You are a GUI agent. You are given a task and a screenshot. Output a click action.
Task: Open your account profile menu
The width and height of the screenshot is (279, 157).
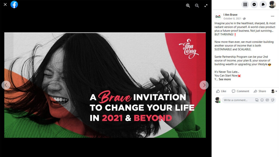[272, 4]
